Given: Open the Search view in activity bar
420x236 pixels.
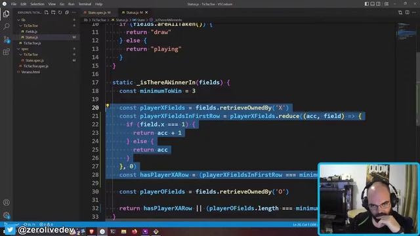Looking at the screenshot, I should pyautogui.click(x=6, y=26).
